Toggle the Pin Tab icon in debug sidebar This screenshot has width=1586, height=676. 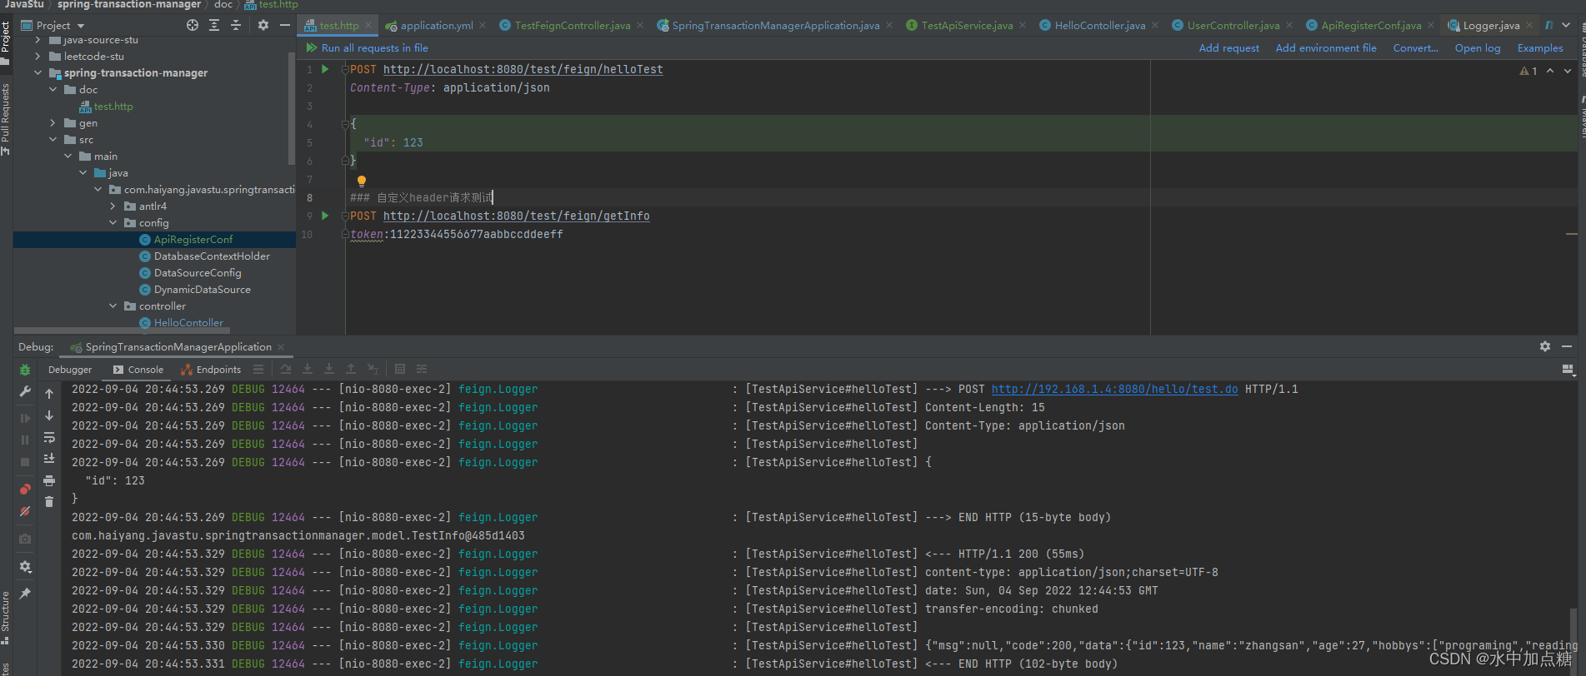pyautogui.click(x=25, y=594)
